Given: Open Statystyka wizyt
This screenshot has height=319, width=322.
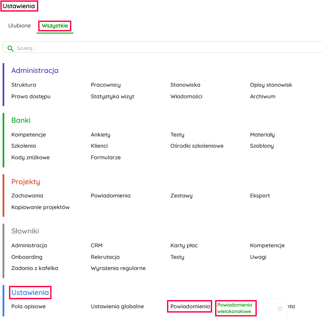Looking at the screenshot, I should point(112,97).
